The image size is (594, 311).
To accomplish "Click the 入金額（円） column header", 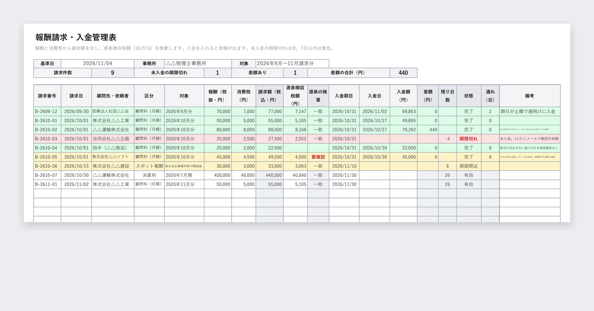I will [403, 96].
